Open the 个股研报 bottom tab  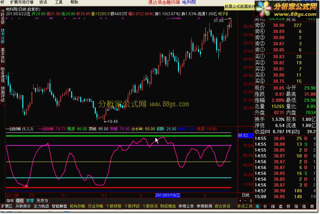click(x=114, y=207)
